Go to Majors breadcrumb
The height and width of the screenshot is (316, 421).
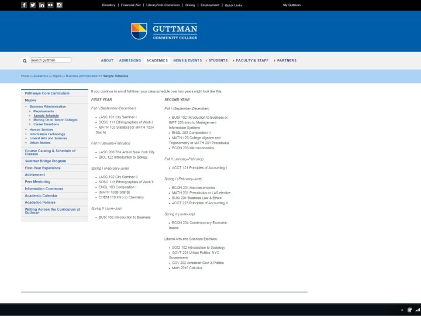click(x=57, y=76)
